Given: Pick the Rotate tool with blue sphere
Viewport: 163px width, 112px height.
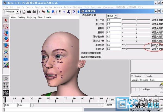Looking at the screenshot, I should (x=6, y=39).
